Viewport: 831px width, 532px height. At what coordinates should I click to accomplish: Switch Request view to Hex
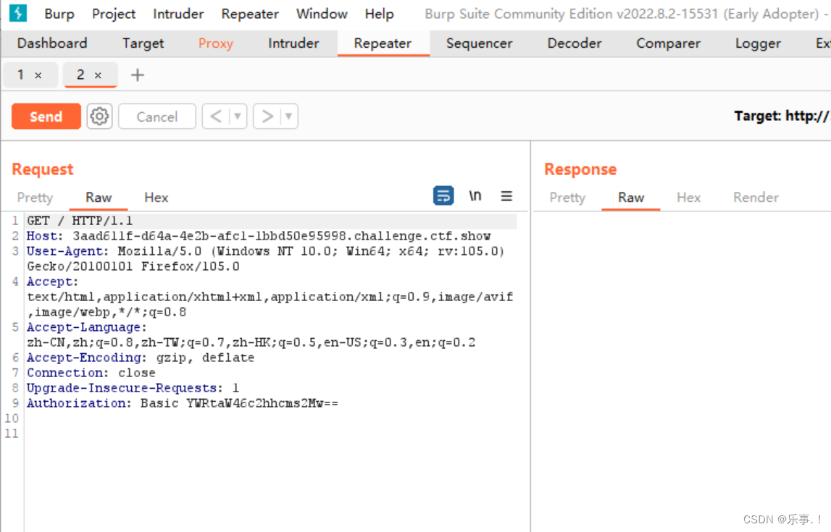pyautogui.click(x=156, y=198)
